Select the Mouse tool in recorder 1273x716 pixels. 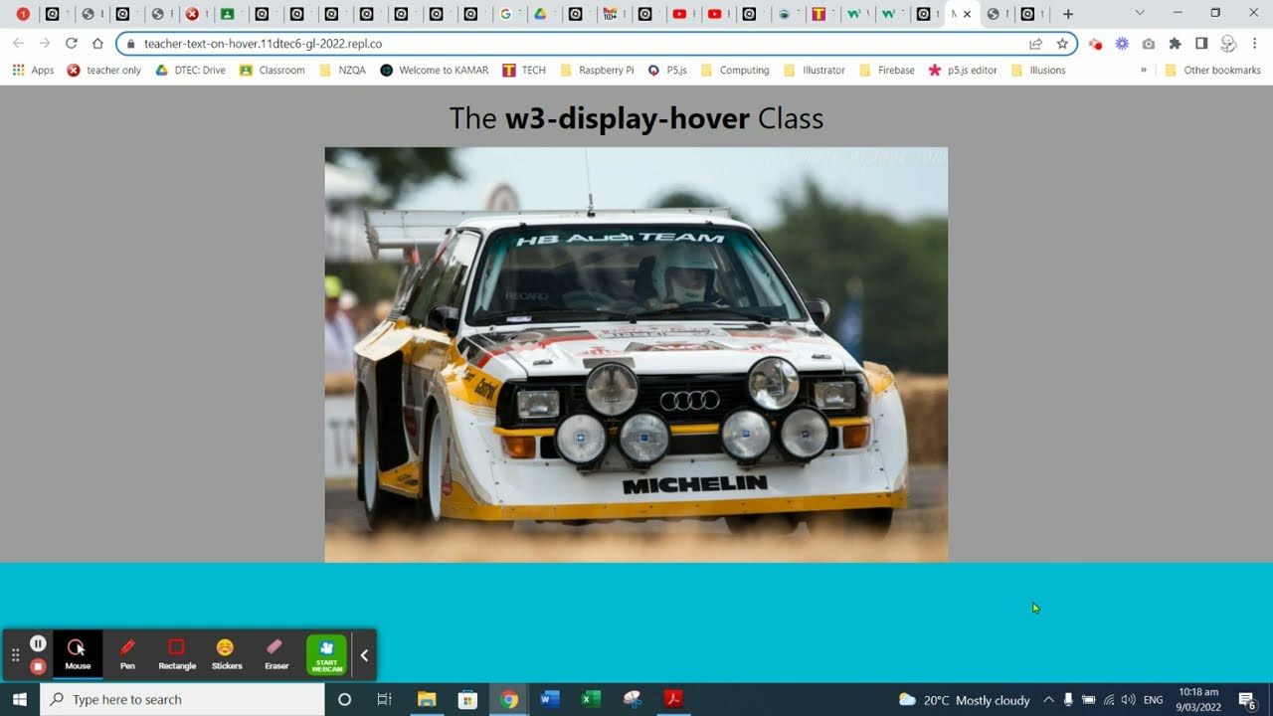[78, 654]
